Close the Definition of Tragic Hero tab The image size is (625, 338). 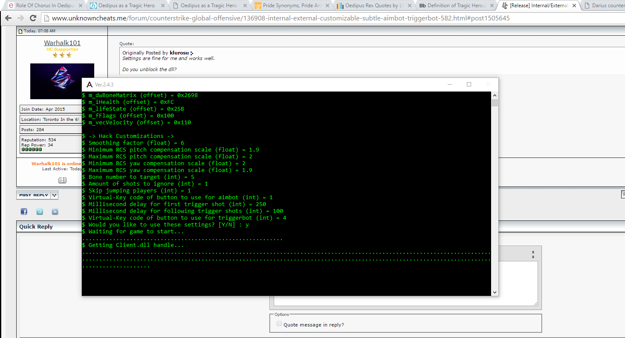(x=492, y=6)
